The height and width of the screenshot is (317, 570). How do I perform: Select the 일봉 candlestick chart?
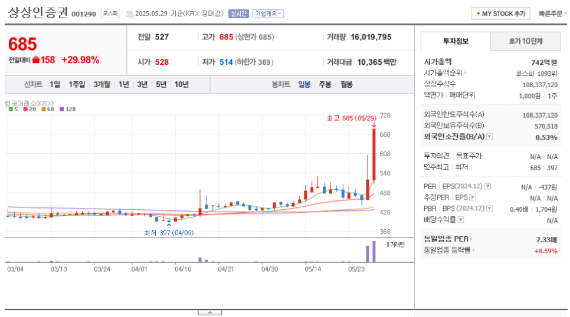coord(304,85)
